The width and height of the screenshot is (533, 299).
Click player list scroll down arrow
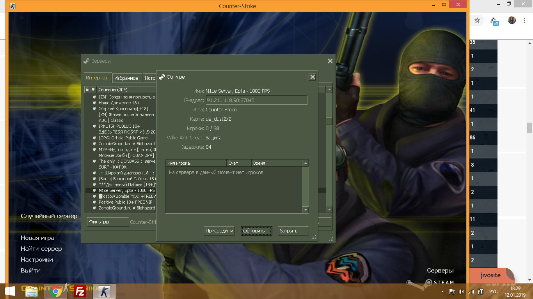coord(306,210)
